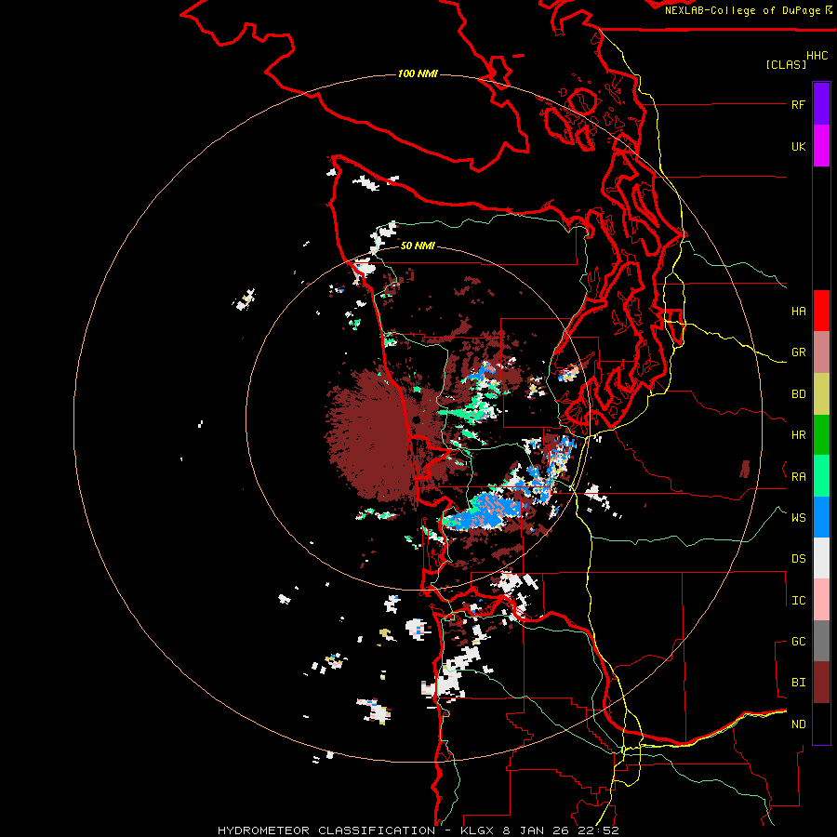Click the NEXLAB-College of DuPage credit text
The width and height of the screenshot is (837, 837).
(x=742, y=10)
